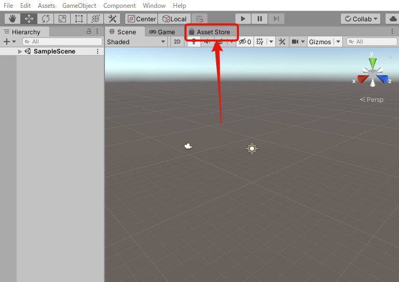Select the Rotate tool
Viewport: 399px width, 282px height.
click(46, 19)
